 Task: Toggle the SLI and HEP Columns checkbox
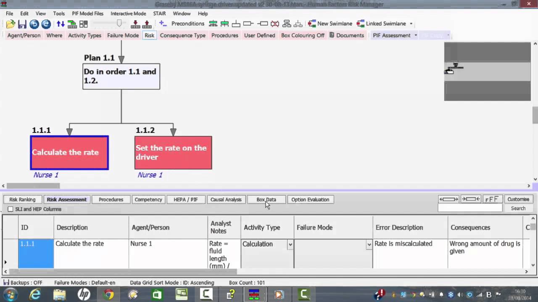click(11, 209)
